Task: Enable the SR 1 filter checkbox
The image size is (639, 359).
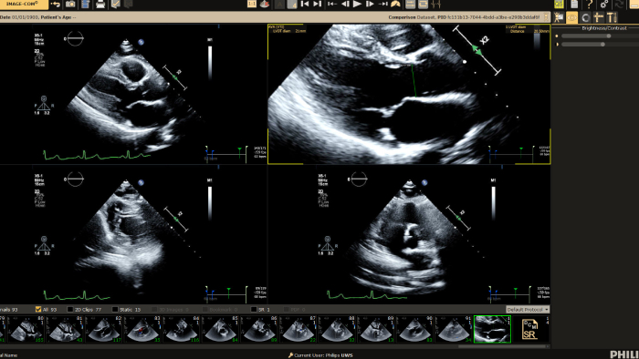Action: tap(254, 310)
